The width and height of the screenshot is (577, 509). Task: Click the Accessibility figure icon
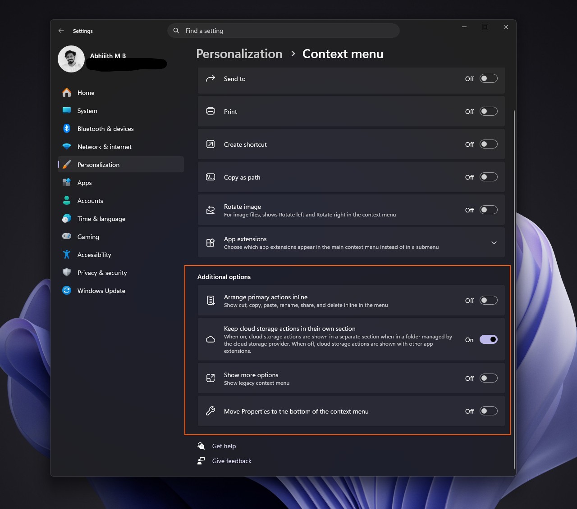point(67,254)
